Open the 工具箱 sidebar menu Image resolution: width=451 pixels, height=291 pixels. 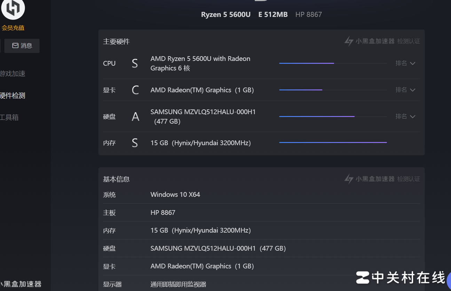click(x=9, y=117)
